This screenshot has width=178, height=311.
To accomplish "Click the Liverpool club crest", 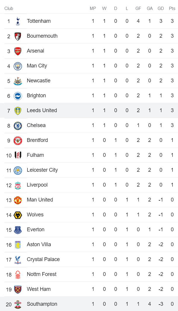I will click(18, 185).
